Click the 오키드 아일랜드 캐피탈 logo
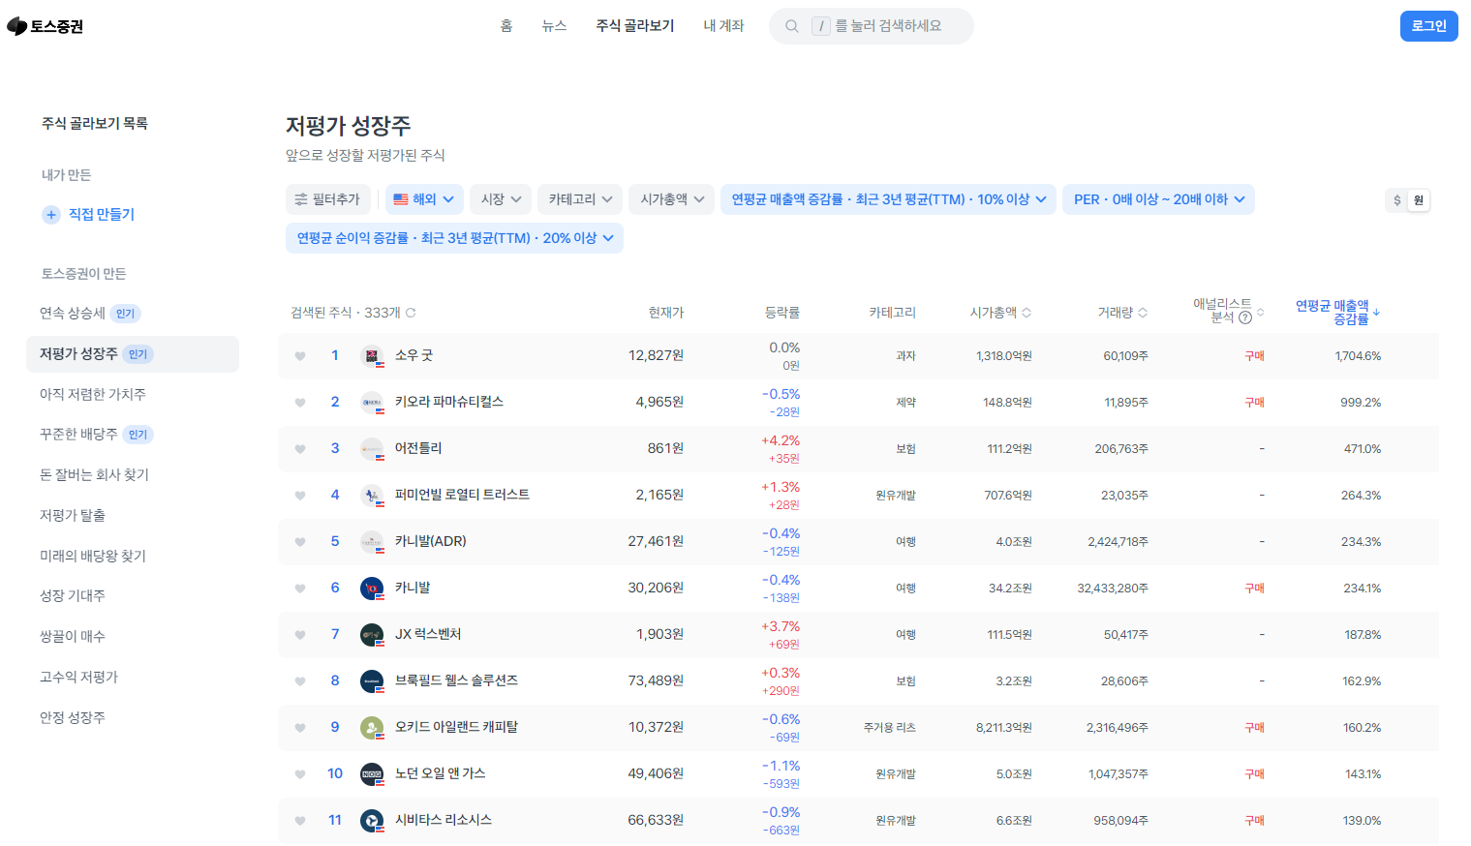Screen dimensions: 1471x846 click(372, 728)
